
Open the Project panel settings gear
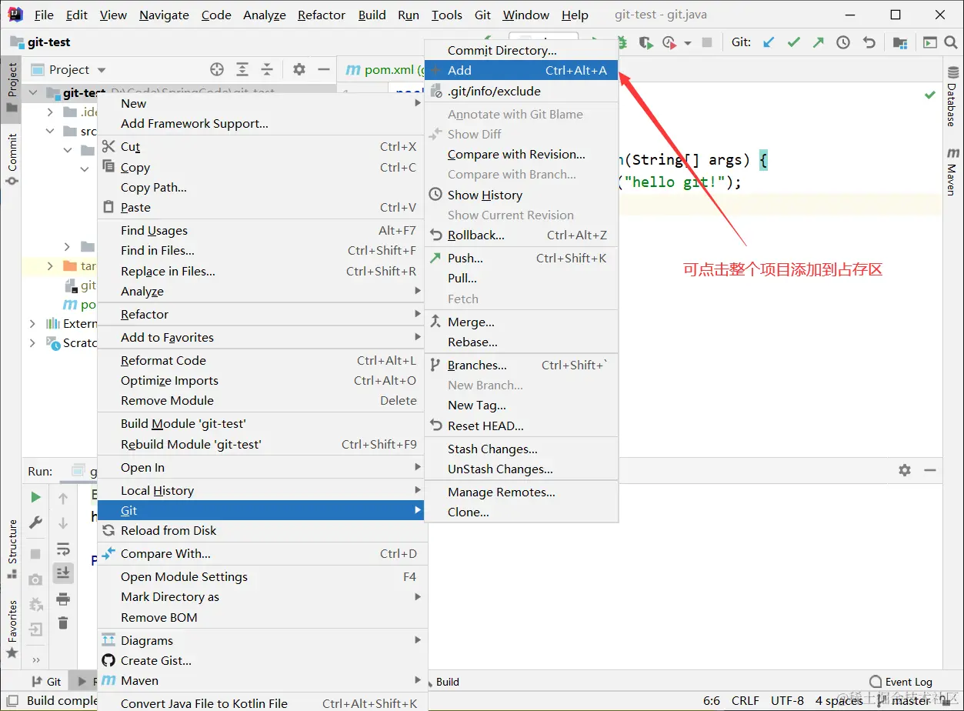pyautogui.click(x=299, y=69)
